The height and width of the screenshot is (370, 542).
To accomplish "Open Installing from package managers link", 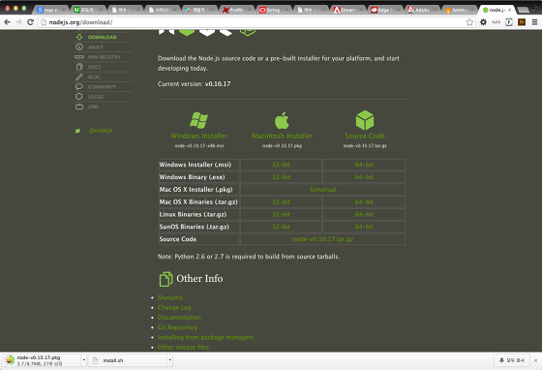I will [205, 337].
